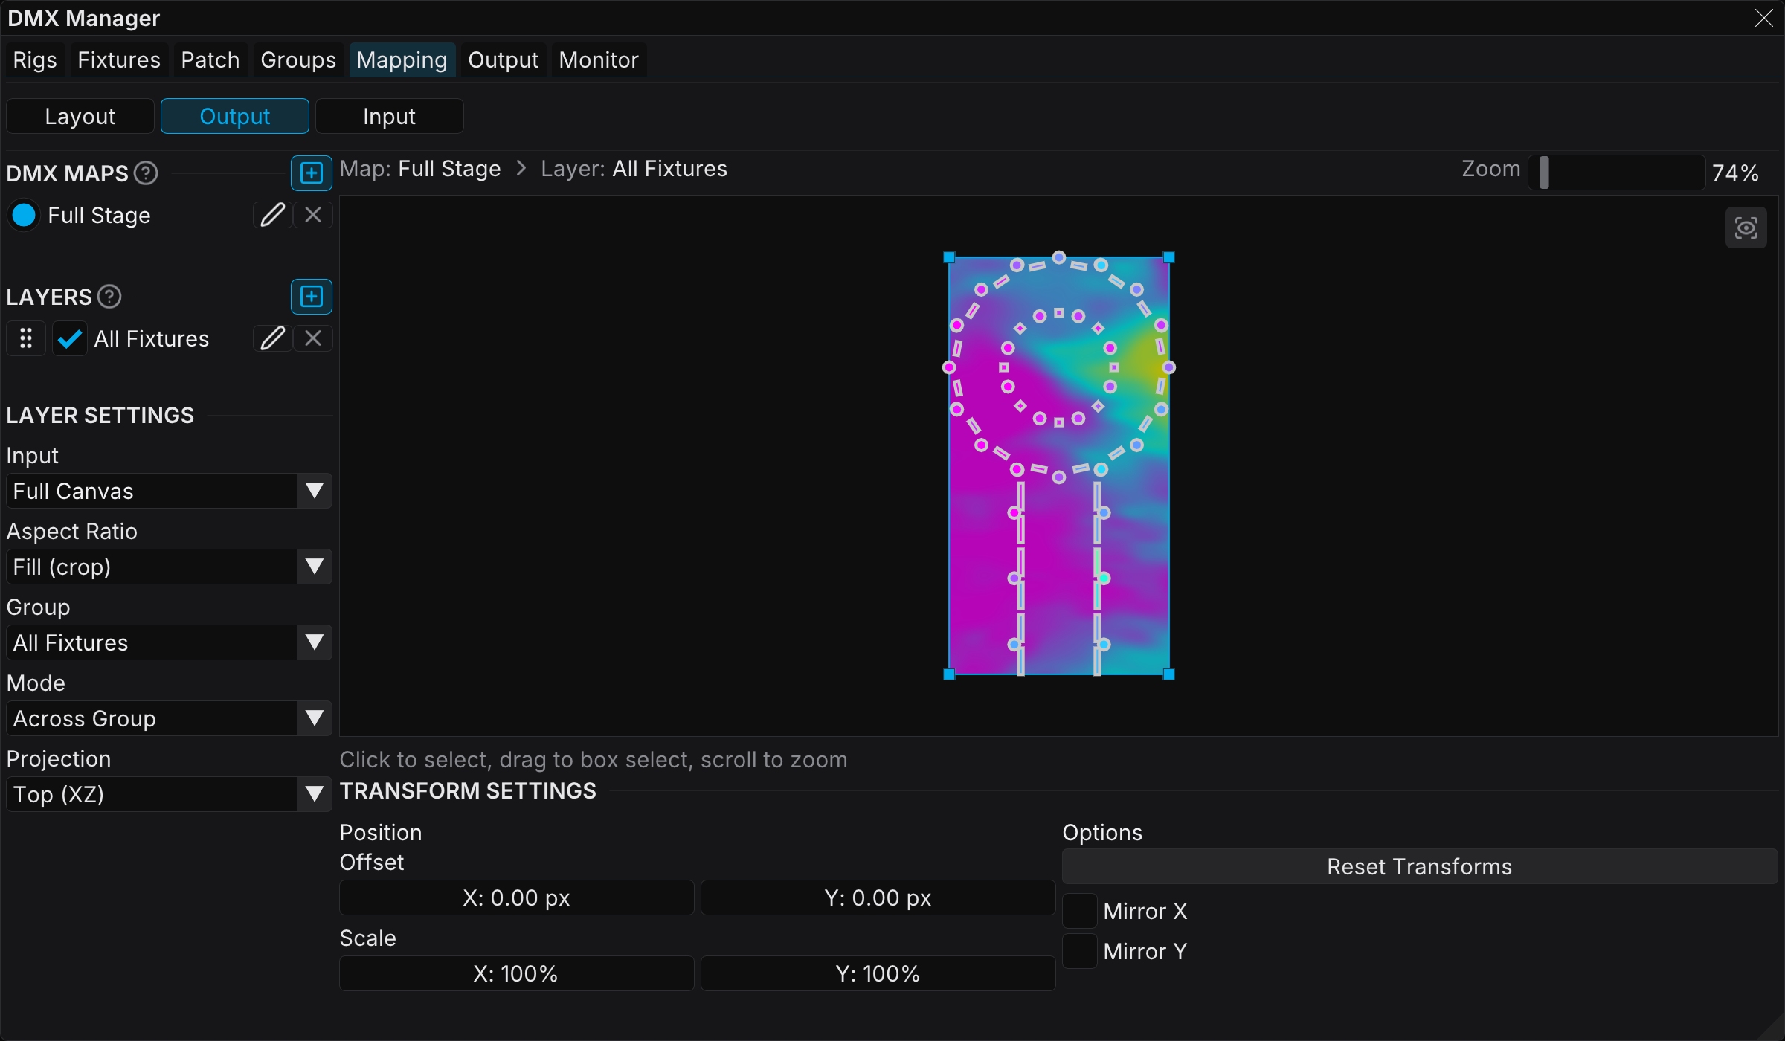Go to the Monitor tab
Image resolution: width=1785 pixels, height=1041 pixels.
click(x=599, y=59)
